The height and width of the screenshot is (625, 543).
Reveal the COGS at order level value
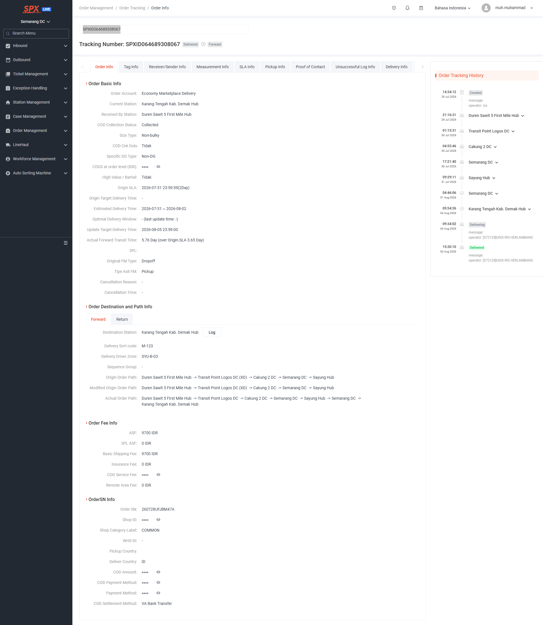tap(158, 167)
